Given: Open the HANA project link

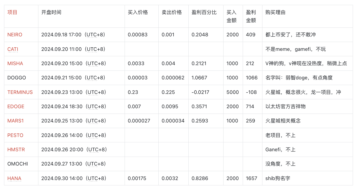Looking at the screenshot, I should click(x=14, y=178).
